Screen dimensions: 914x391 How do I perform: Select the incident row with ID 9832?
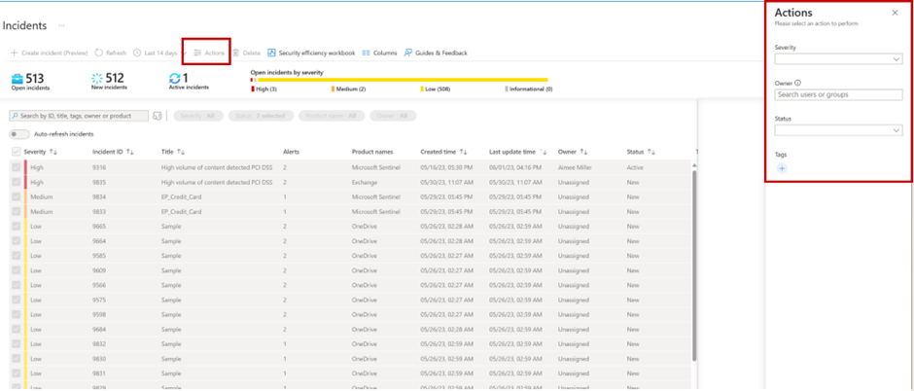[351, 343]
